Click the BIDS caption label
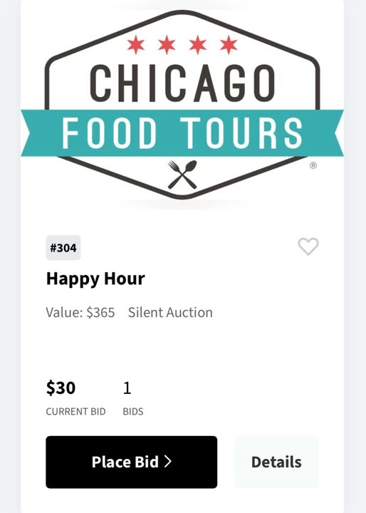 [x=133, y=411]
